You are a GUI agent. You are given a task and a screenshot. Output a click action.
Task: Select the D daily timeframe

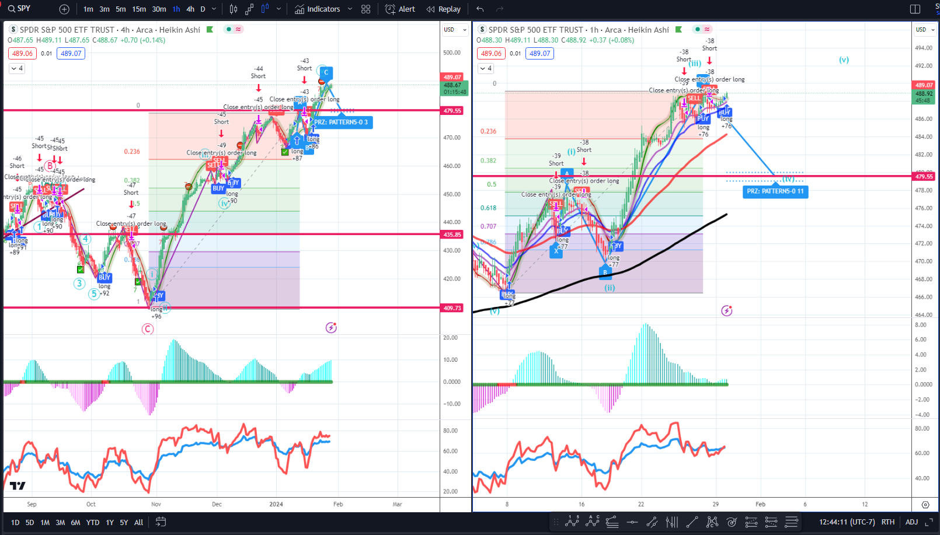[203, 9]
